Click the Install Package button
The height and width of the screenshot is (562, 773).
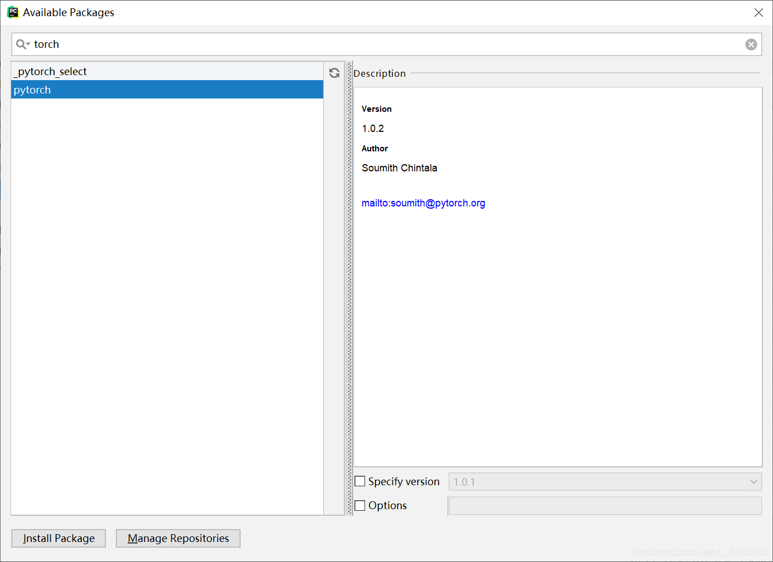point(59,538)
